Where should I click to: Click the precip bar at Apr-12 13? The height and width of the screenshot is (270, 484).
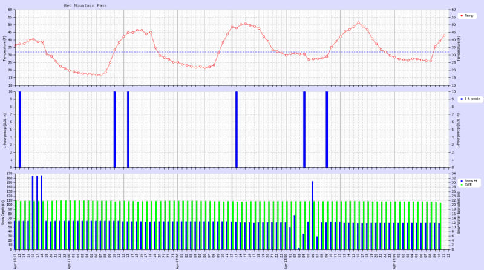(x=237, y=130)
